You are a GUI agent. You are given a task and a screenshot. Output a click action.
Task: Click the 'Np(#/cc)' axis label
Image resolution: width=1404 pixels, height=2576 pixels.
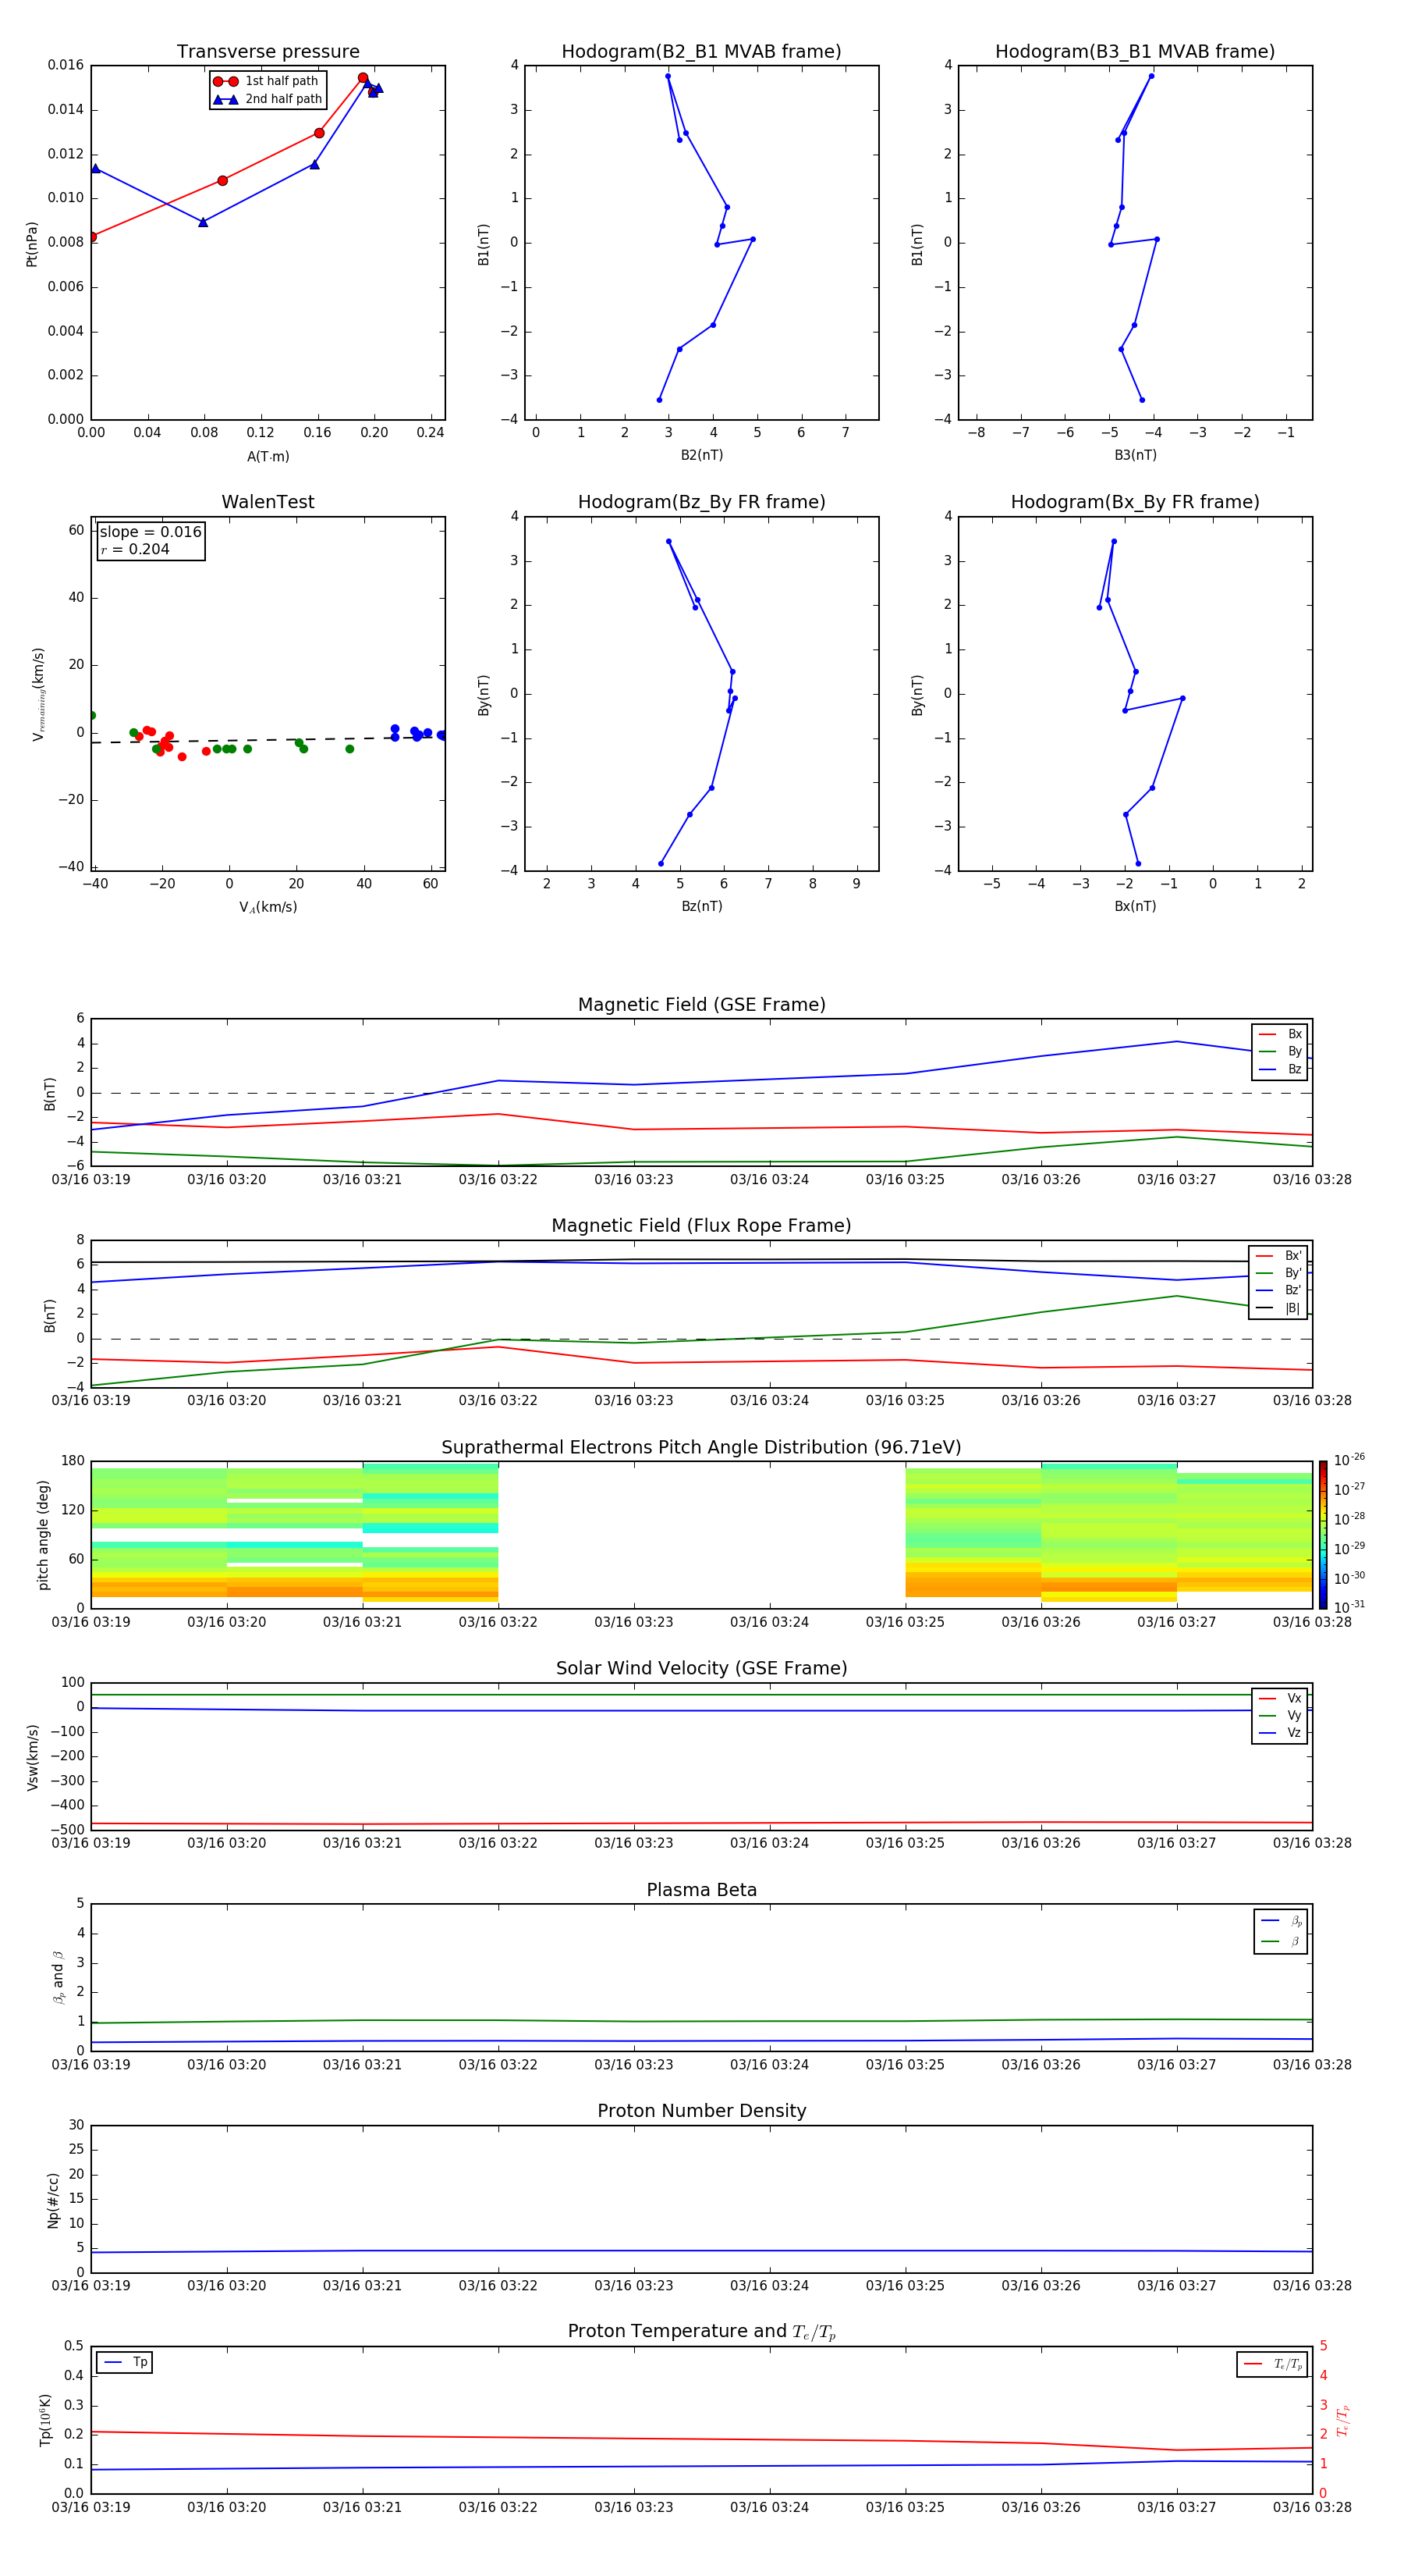click(x=53, y=2200)
